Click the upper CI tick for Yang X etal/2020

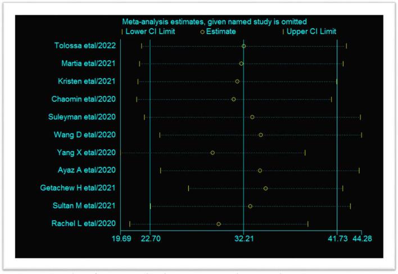coord(305,153)
